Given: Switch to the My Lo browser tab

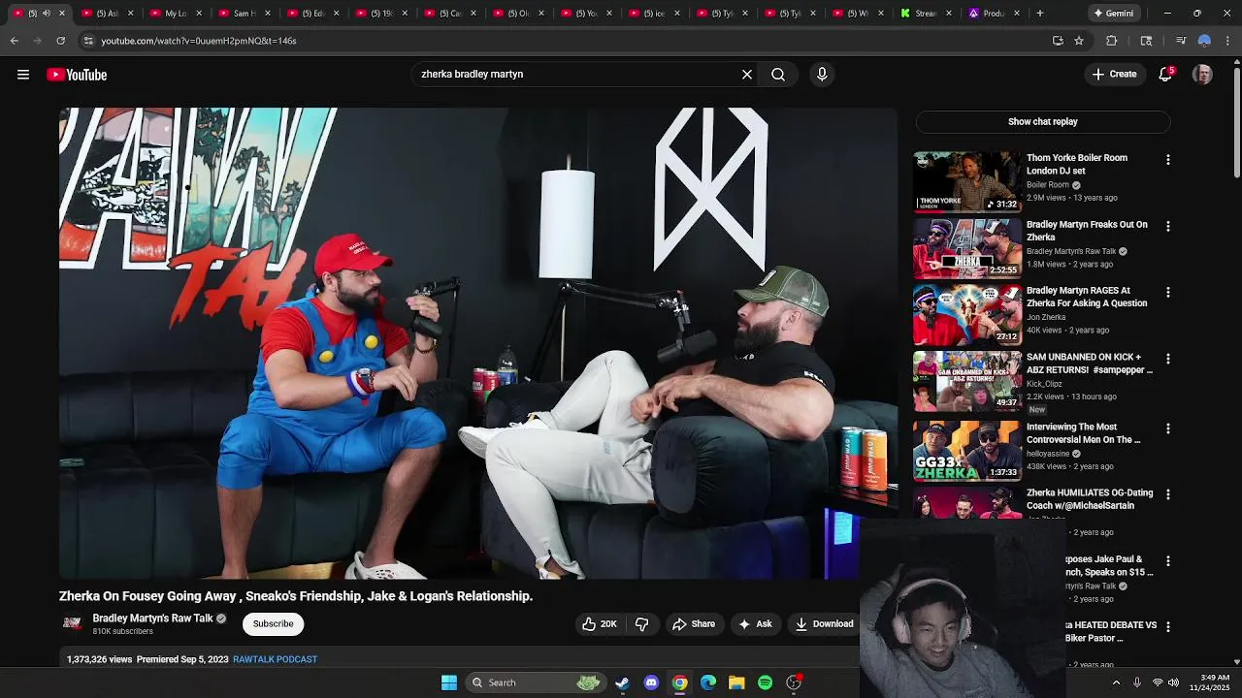Looking at the screenshot, I should click(176, 13).
